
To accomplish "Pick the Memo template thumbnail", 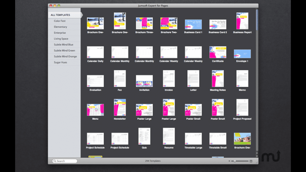I will pyautogui.click(x=242, y=79).
